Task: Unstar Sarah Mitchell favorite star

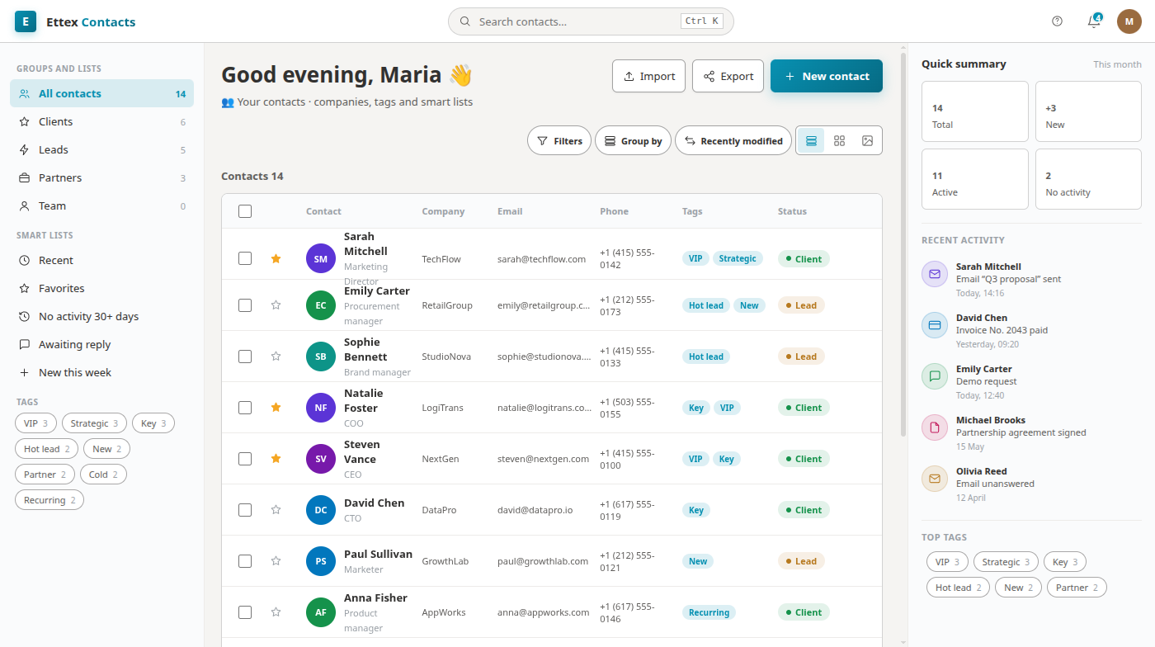Action: point(276,258)
